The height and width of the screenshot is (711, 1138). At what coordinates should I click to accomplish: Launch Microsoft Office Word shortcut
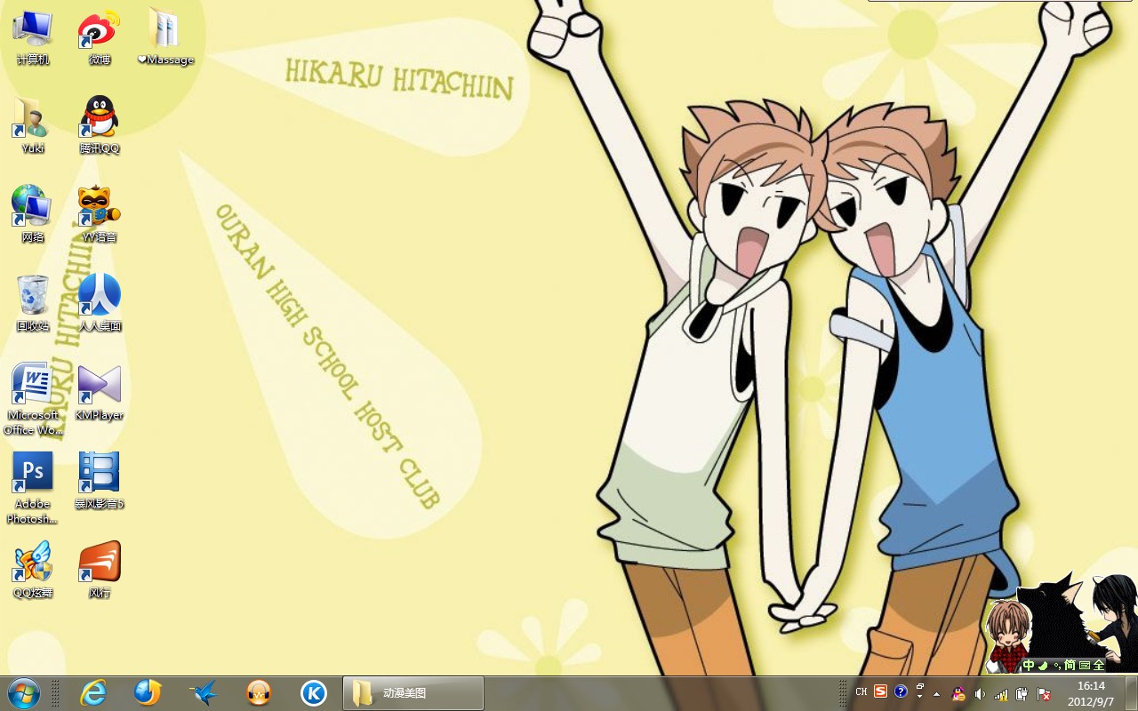pos(33,399)
